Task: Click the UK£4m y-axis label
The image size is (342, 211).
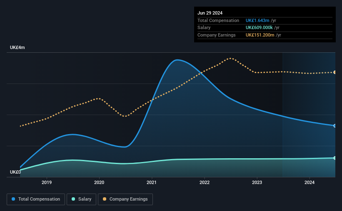Action: (17, 47)
